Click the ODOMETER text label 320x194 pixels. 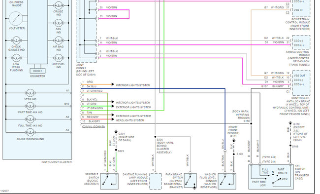(37, 76)
